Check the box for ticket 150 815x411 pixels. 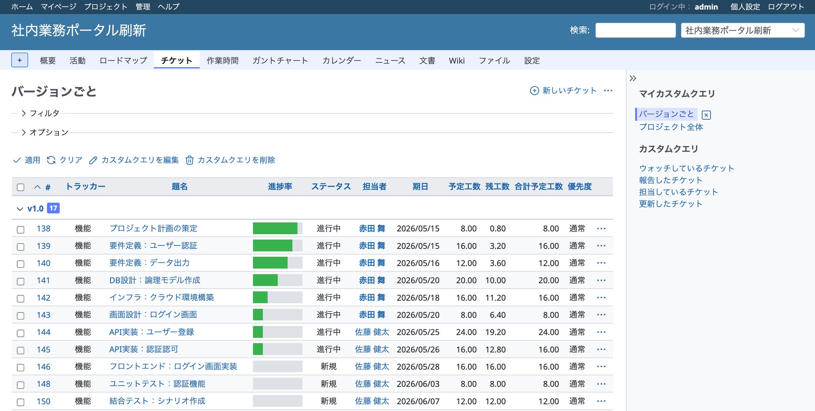(x=20, y=402)
